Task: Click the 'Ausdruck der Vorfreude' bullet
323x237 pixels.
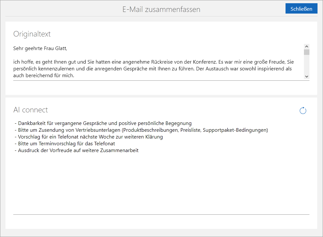Action: pos(78,150)
